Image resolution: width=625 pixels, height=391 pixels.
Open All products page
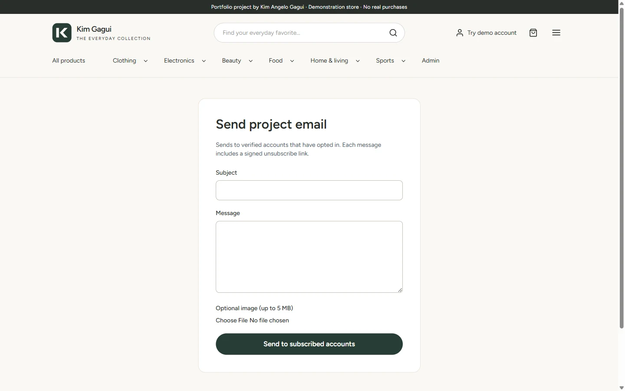pos(69,60)
